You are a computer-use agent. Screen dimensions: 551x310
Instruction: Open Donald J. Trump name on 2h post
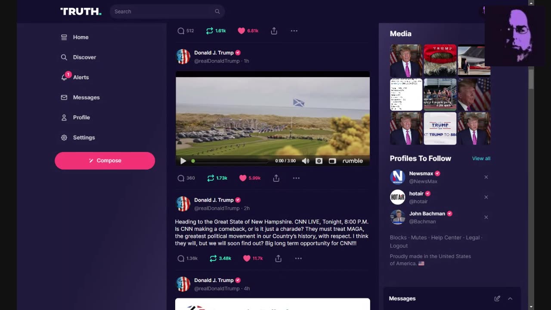click(214, 200)
